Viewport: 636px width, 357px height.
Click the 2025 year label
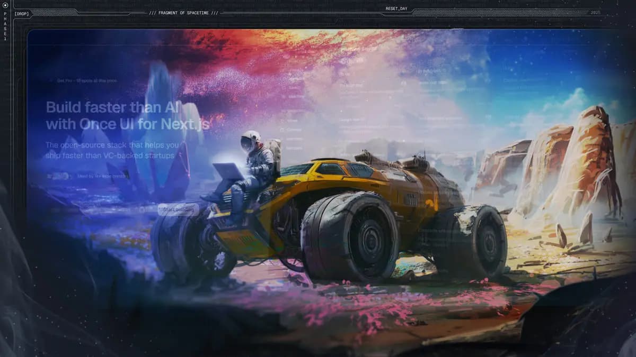click(596, 12)
